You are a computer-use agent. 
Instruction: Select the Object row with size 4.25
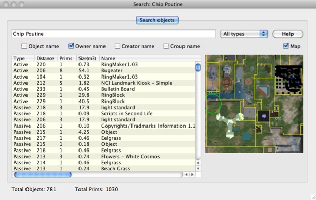point(103,132)
